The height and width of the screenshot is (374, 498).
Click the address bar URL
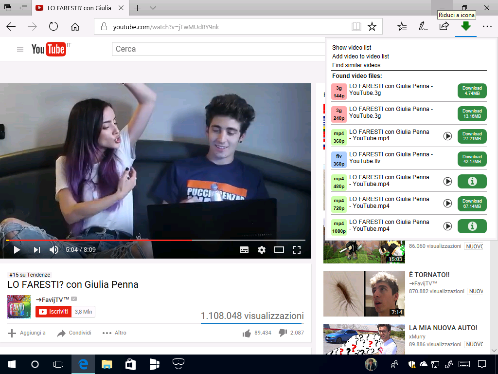pyautogui.click(x=166, y=27)
